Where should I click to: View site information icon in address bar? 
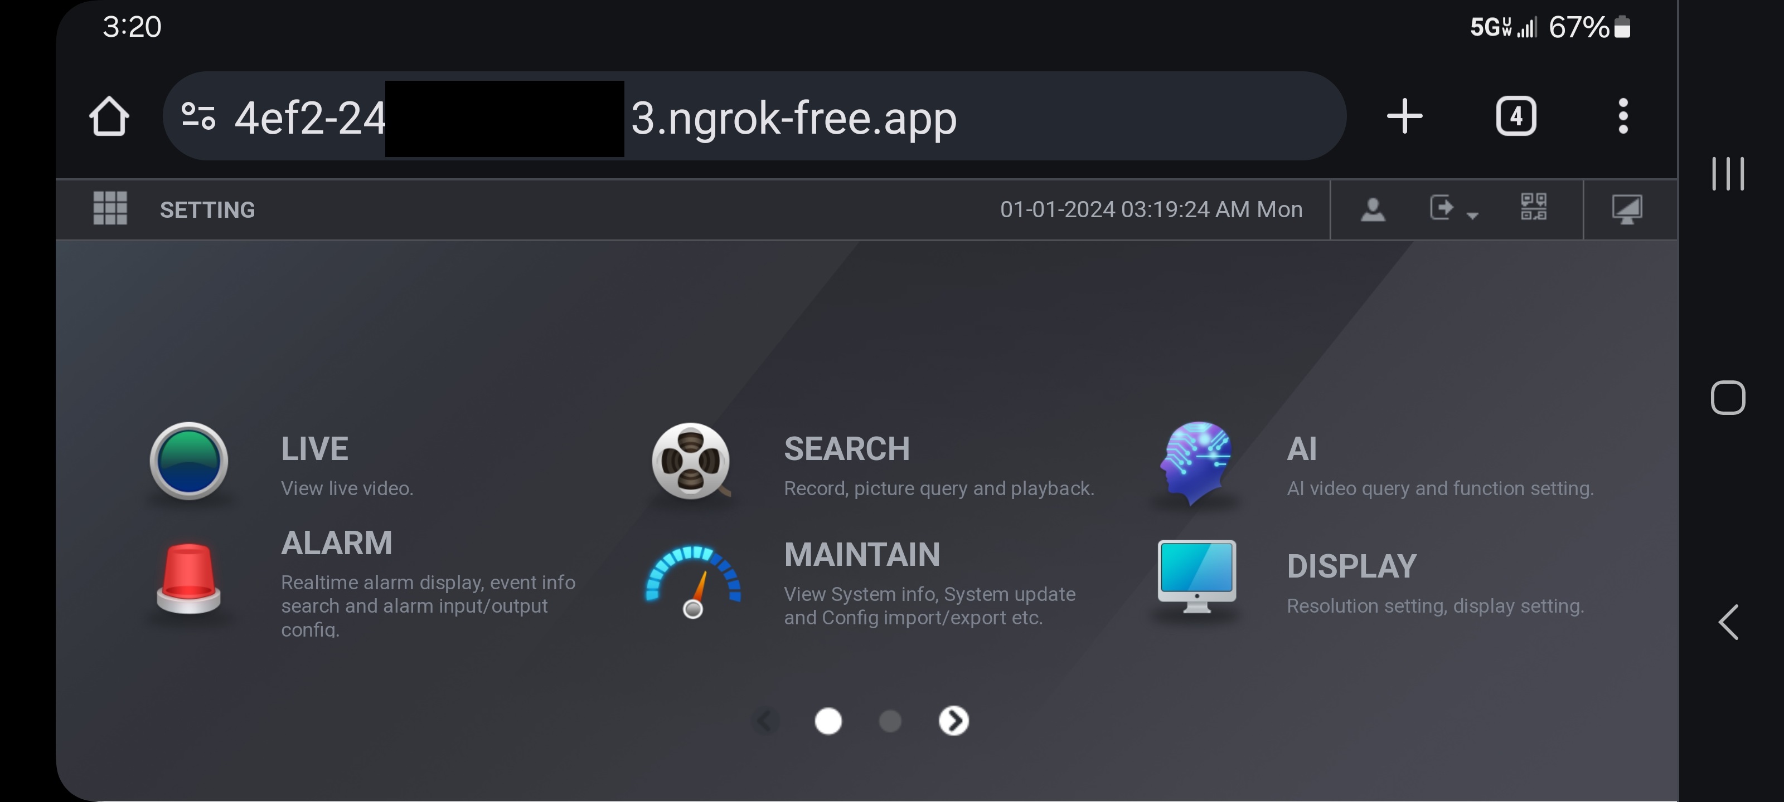coord(198,115)
